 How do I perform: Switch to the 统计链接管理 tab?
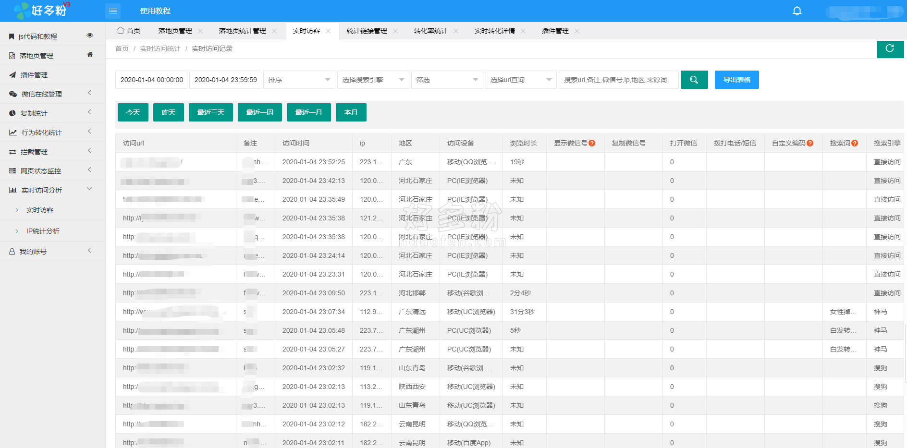tap(367, 31)
